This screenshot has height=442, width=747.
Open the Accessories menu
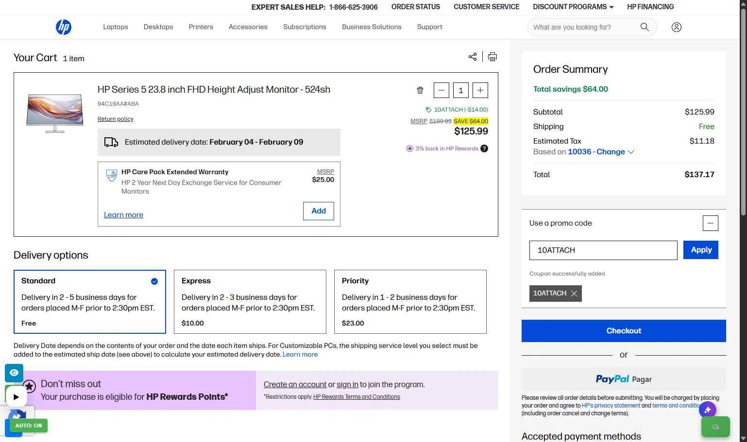point(248,27)
